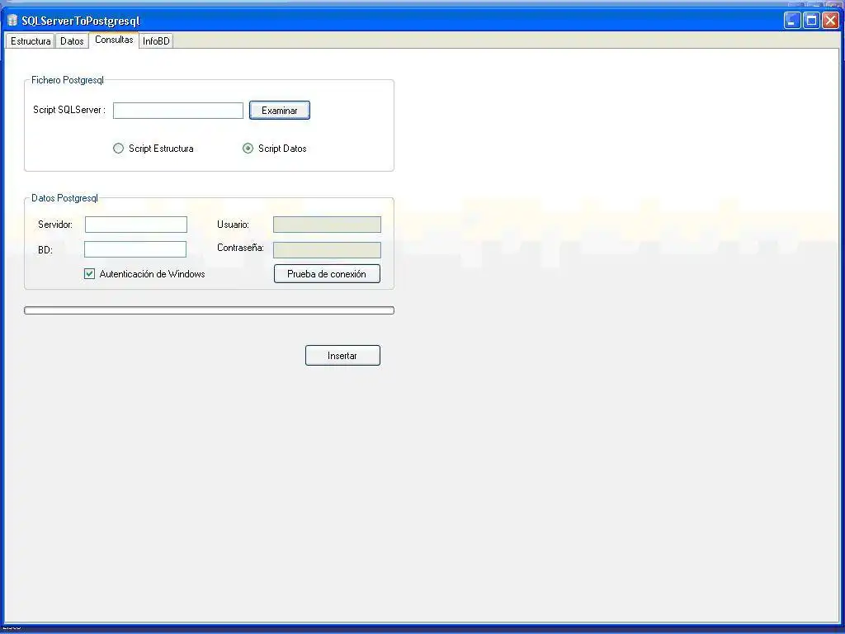This screenshot has width=845, height=634.
Task: Focus the Script SQLServer path field
Action: coord(178,111)
